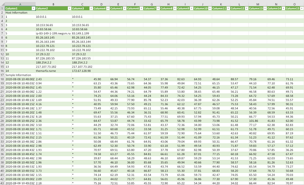Click the cell containing 83.149.1.199

[x=82, y=33]
